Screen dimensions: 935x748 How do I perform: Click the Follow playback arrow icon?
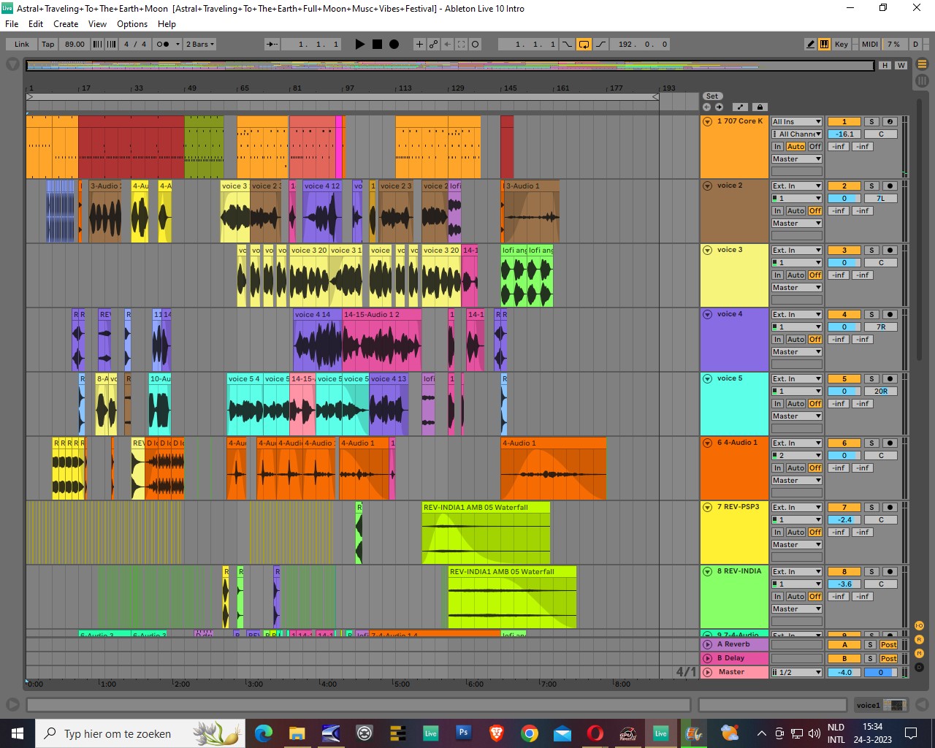click(x=272, y=44)
